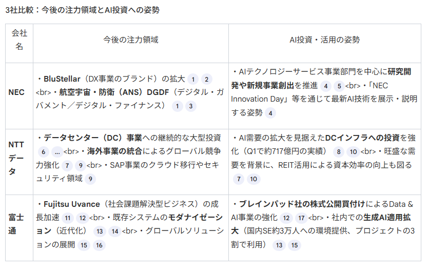This screenshot has height=271, width=428.
Task: Click the bold DCインフラへの投資 text
Action: point(362,138)
